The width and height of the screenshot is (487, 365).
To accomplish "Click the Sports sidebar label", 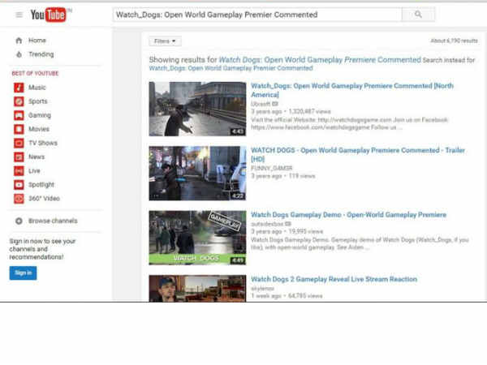I will [38, 101].
